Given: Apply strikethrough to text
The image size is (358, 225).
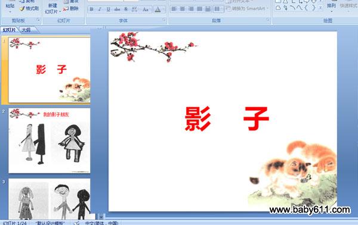Looking at the screenshot, I should pos(117,10).
